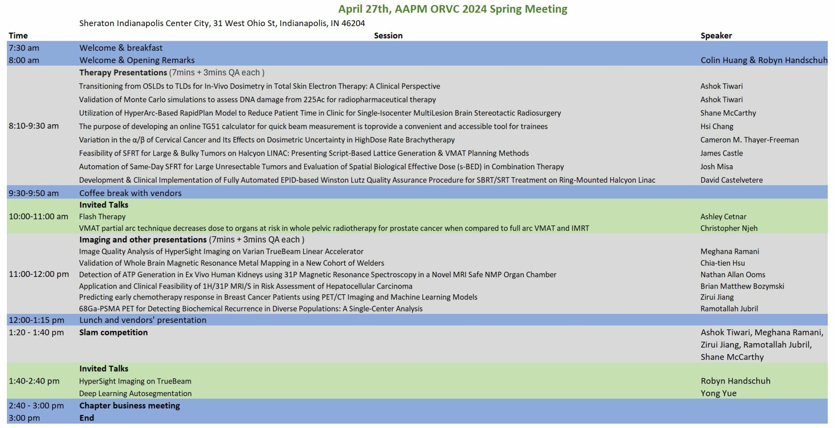Image resolution: width=835 pixels, height=428 pixels.
Task: Click the '9:30-9:50 am' time cell
Action: [x=34, y=193]
